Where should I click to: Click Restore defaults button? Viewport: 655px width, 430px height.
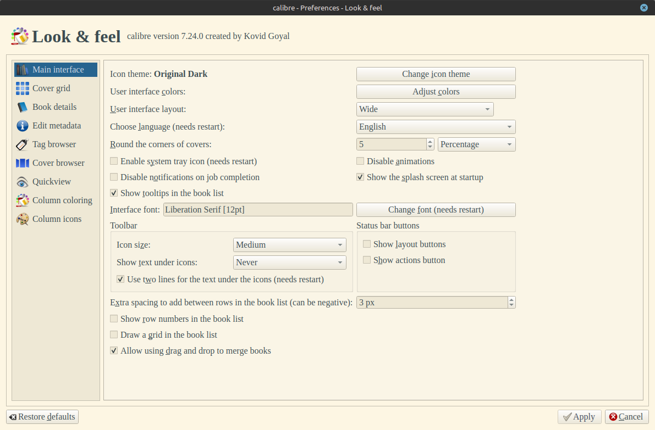pyautogui.click(x=42, y=417)
